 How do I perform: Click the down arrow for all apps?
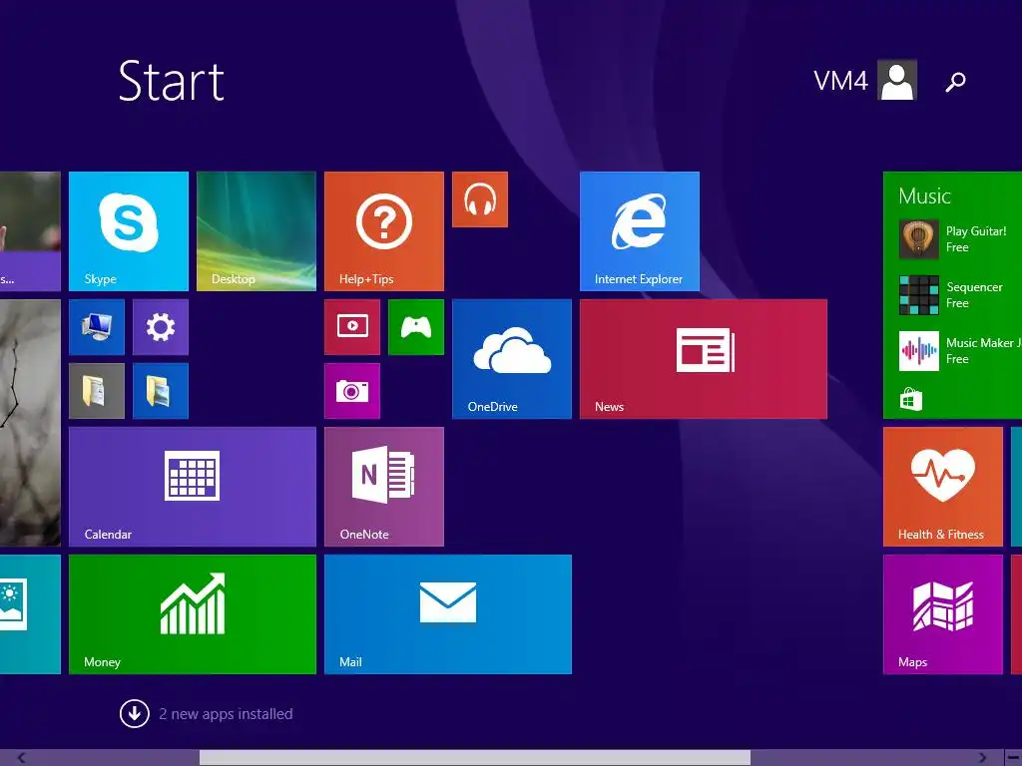coord(135,714)
